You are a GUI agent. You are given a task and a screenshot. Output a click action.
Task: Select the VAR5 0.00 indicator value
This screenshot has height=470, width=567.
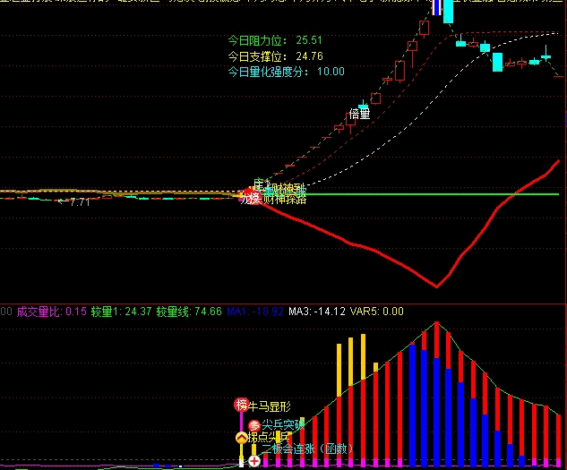coord(377,312)
